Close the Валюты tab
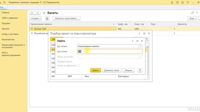The width and height of the screenshot is (200, 112). coord(5,7)
